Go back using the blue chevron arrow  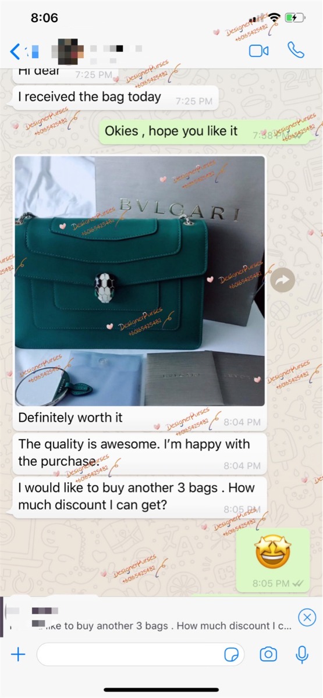(x=15, y=52)
